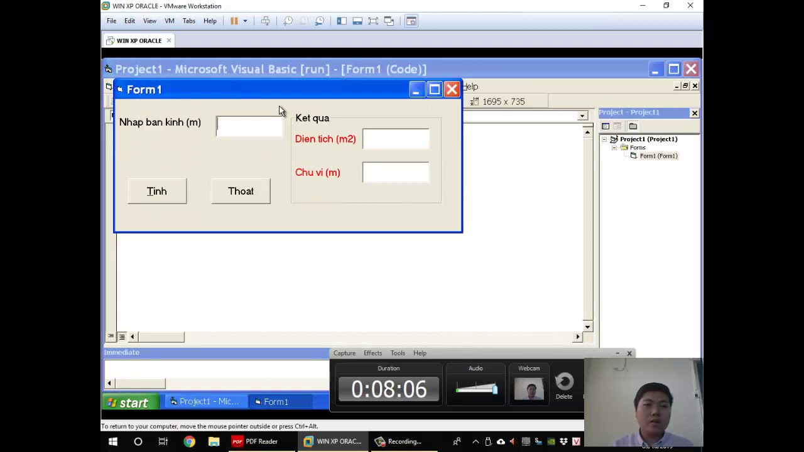Click the View Object icon in Project panel
The width and height of the screenshot is (804, 452).
[617, 126]
